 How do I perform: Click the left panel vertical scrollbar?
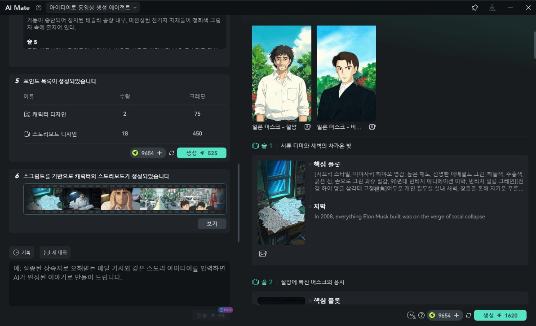[x=238, y=203]
